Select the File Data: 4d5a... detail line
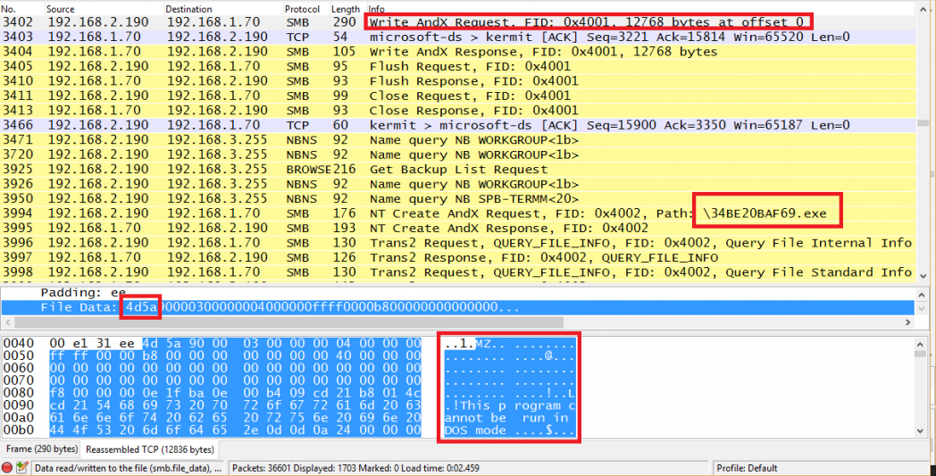This screenshot has height=476, width=936. (458, 307)
